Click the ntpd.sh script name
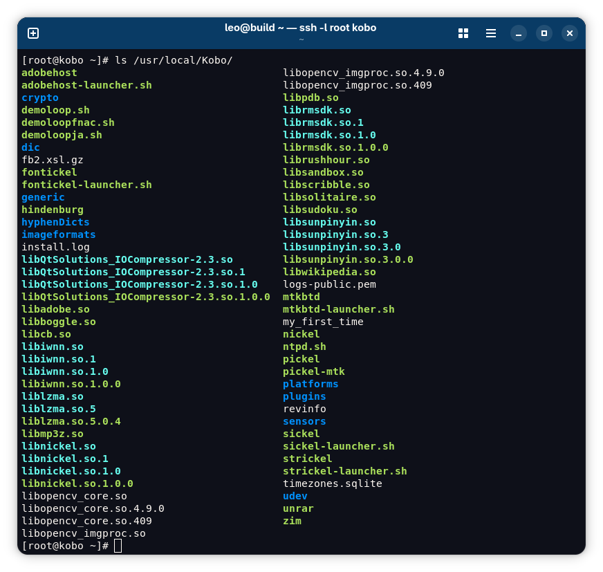The width and height of the screenshot is (603, 572). (x=304, y=347)
